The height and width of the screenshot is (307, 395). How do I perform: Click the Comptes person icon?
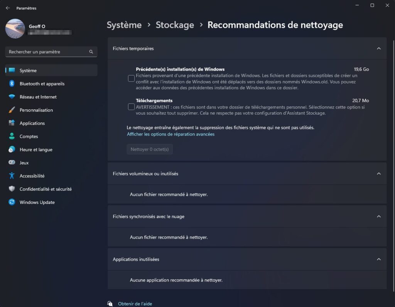point(12,136)
